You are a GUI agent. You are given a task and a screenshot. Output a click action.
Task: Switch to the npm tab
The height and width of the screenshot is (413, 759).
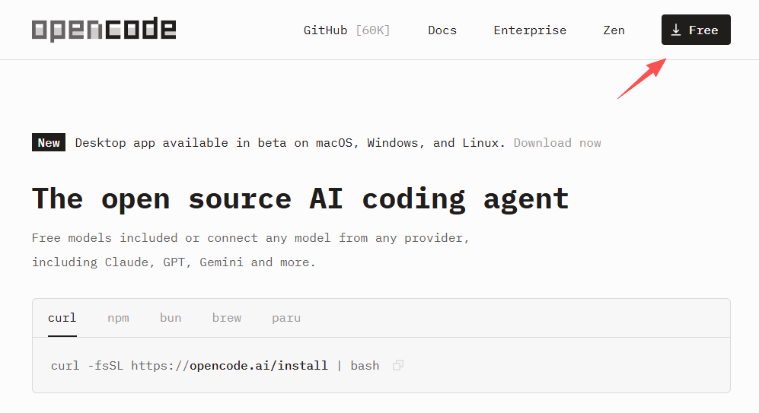point(118,318)
